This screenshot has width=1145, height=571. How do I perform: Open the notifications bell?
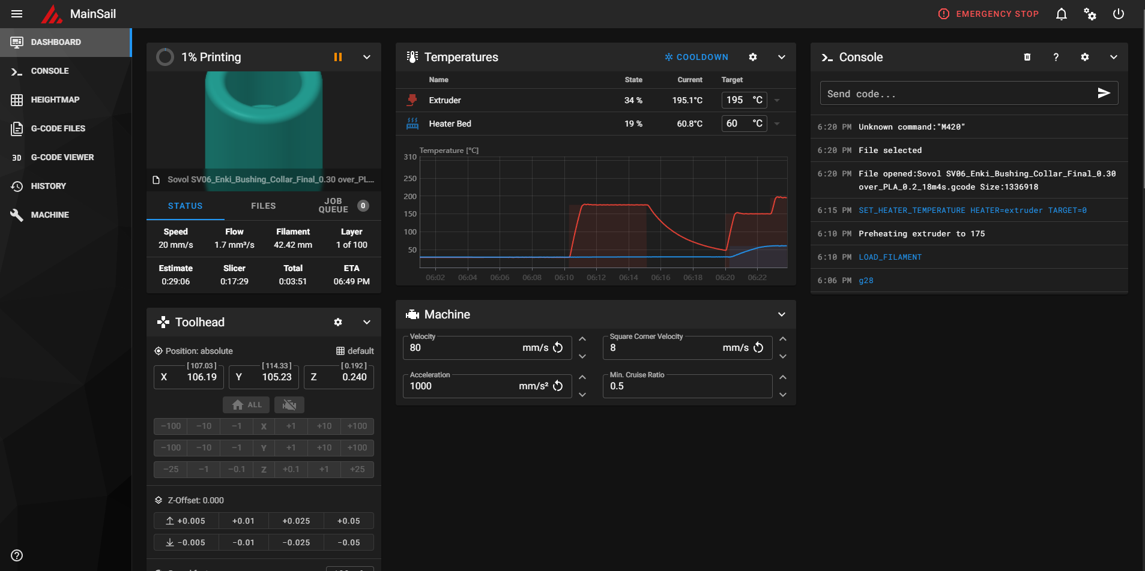1062,14
